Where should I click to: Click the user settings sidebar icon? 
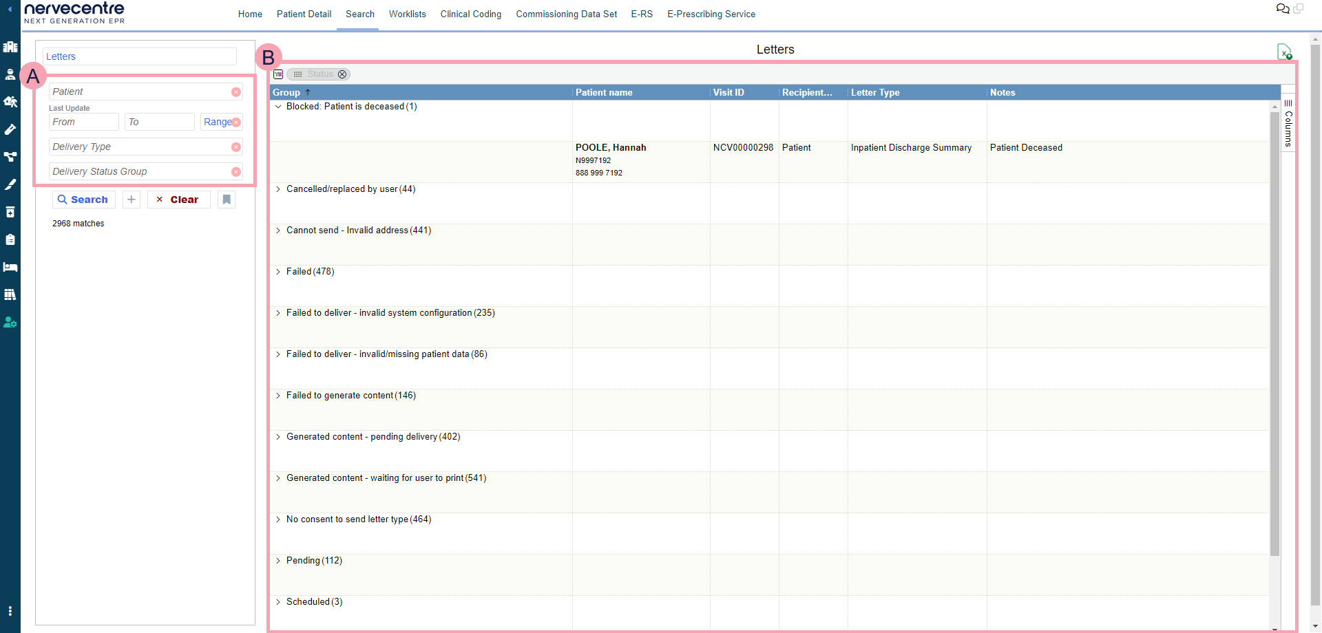[10, 322]
